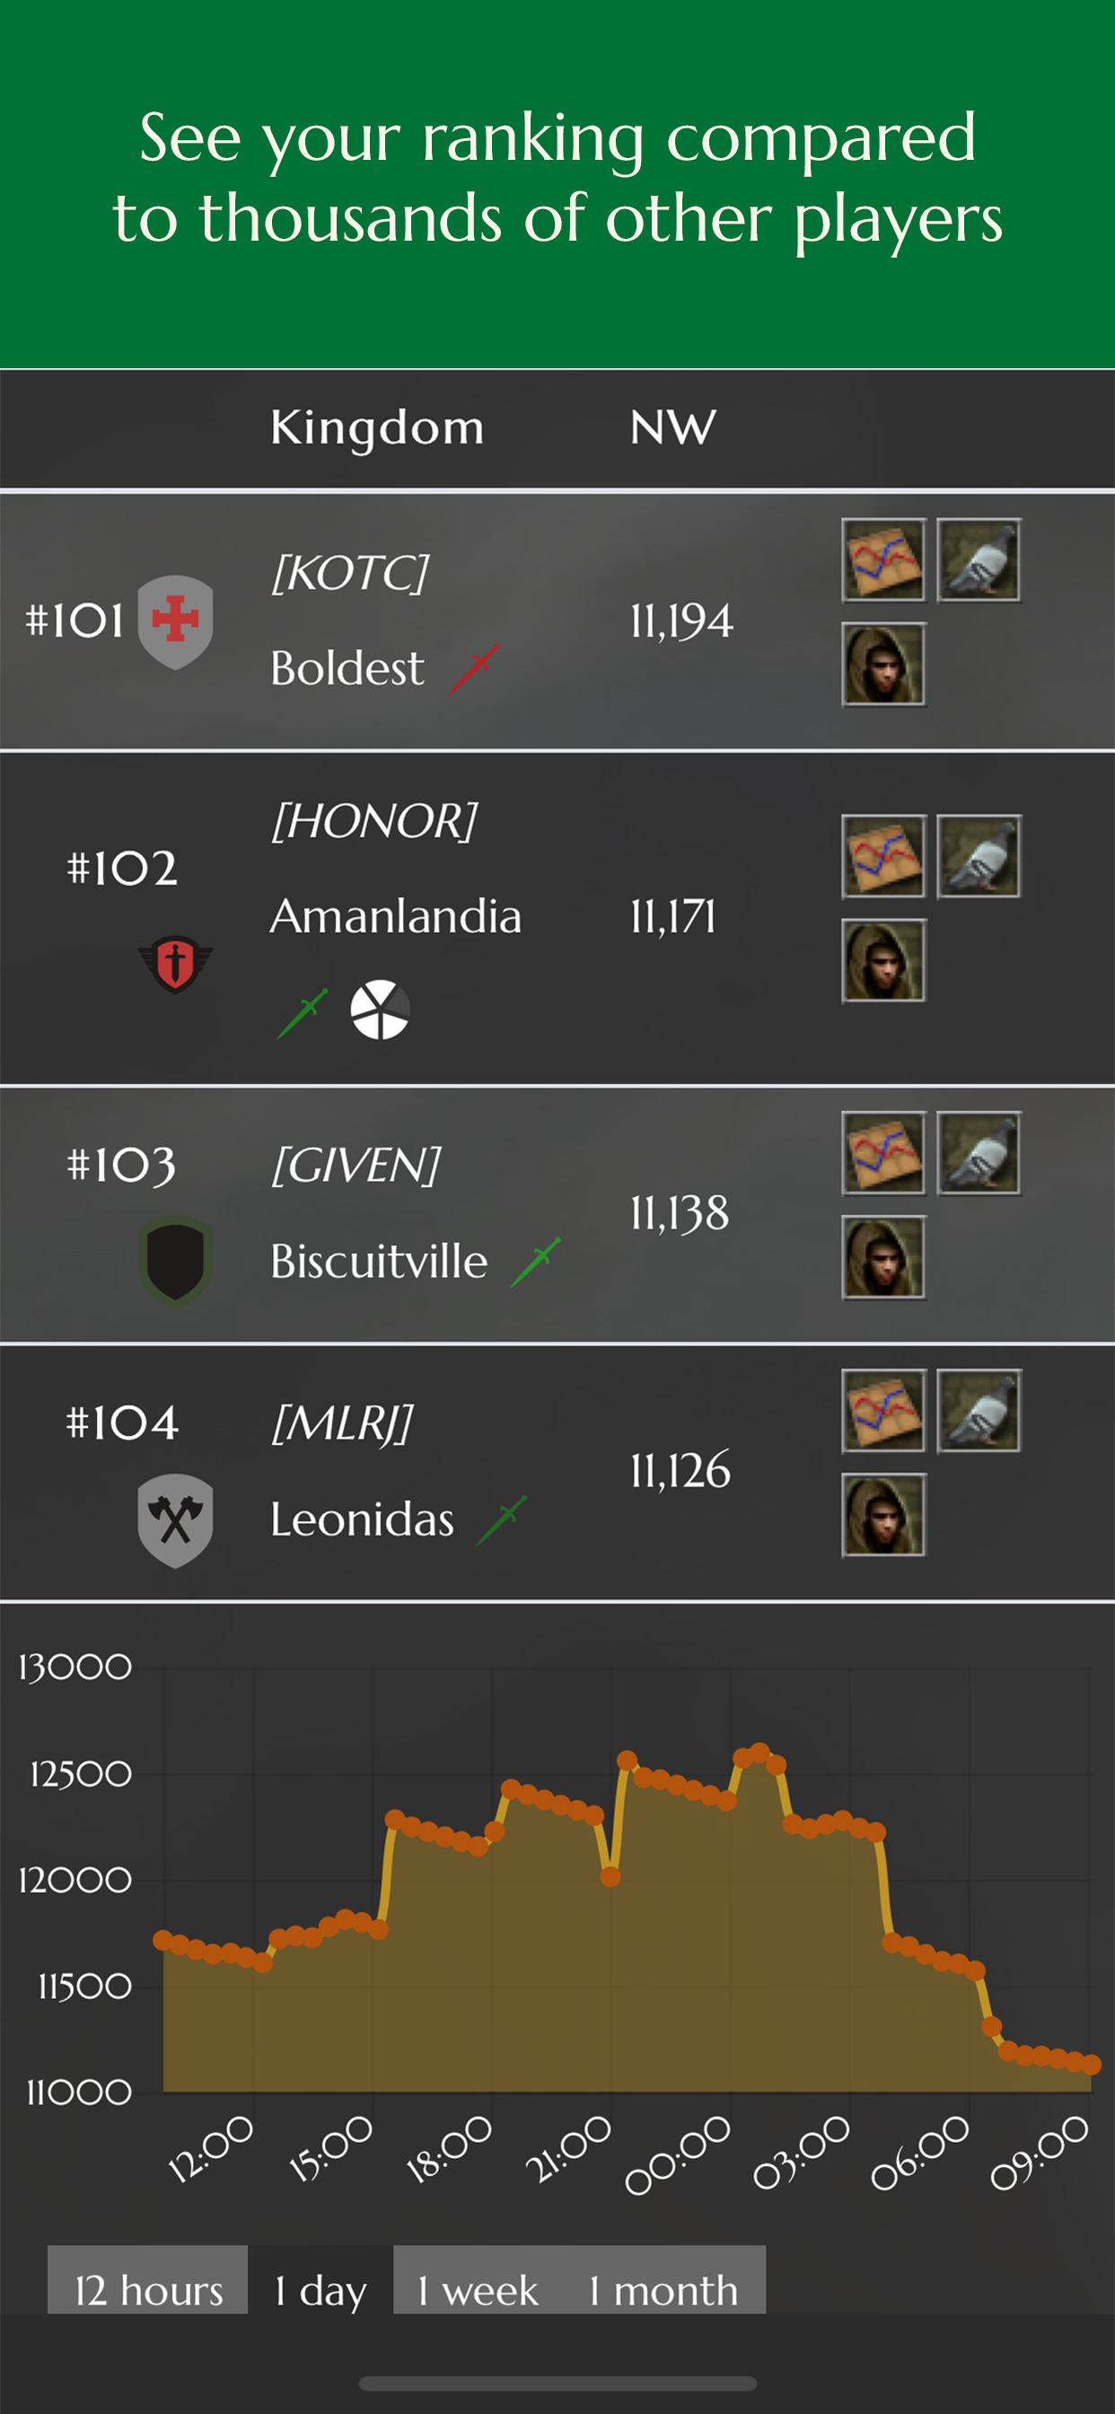Screen dimensions: 1115x2414
Task: Click the pie chart icon under Amanlandia
Action: [x=380, y=1009]
